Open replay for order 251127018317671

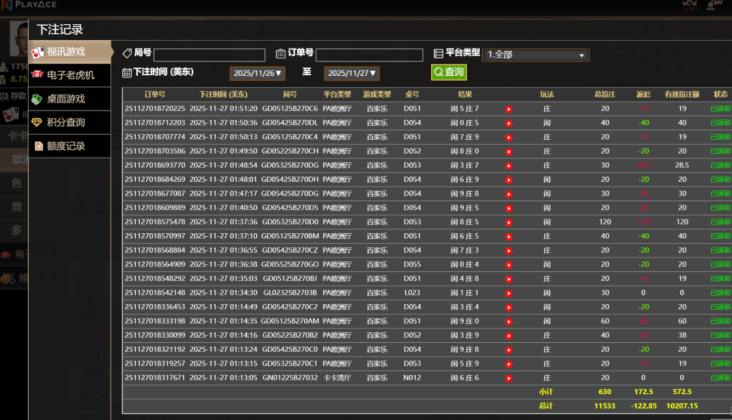[508, 378]
